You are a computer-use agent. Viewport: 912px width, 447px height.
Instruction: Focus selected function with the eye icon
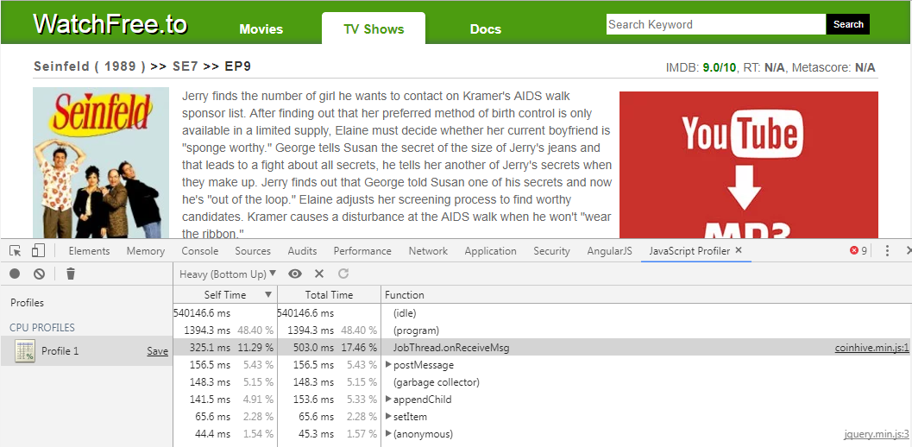coord(295,274)
